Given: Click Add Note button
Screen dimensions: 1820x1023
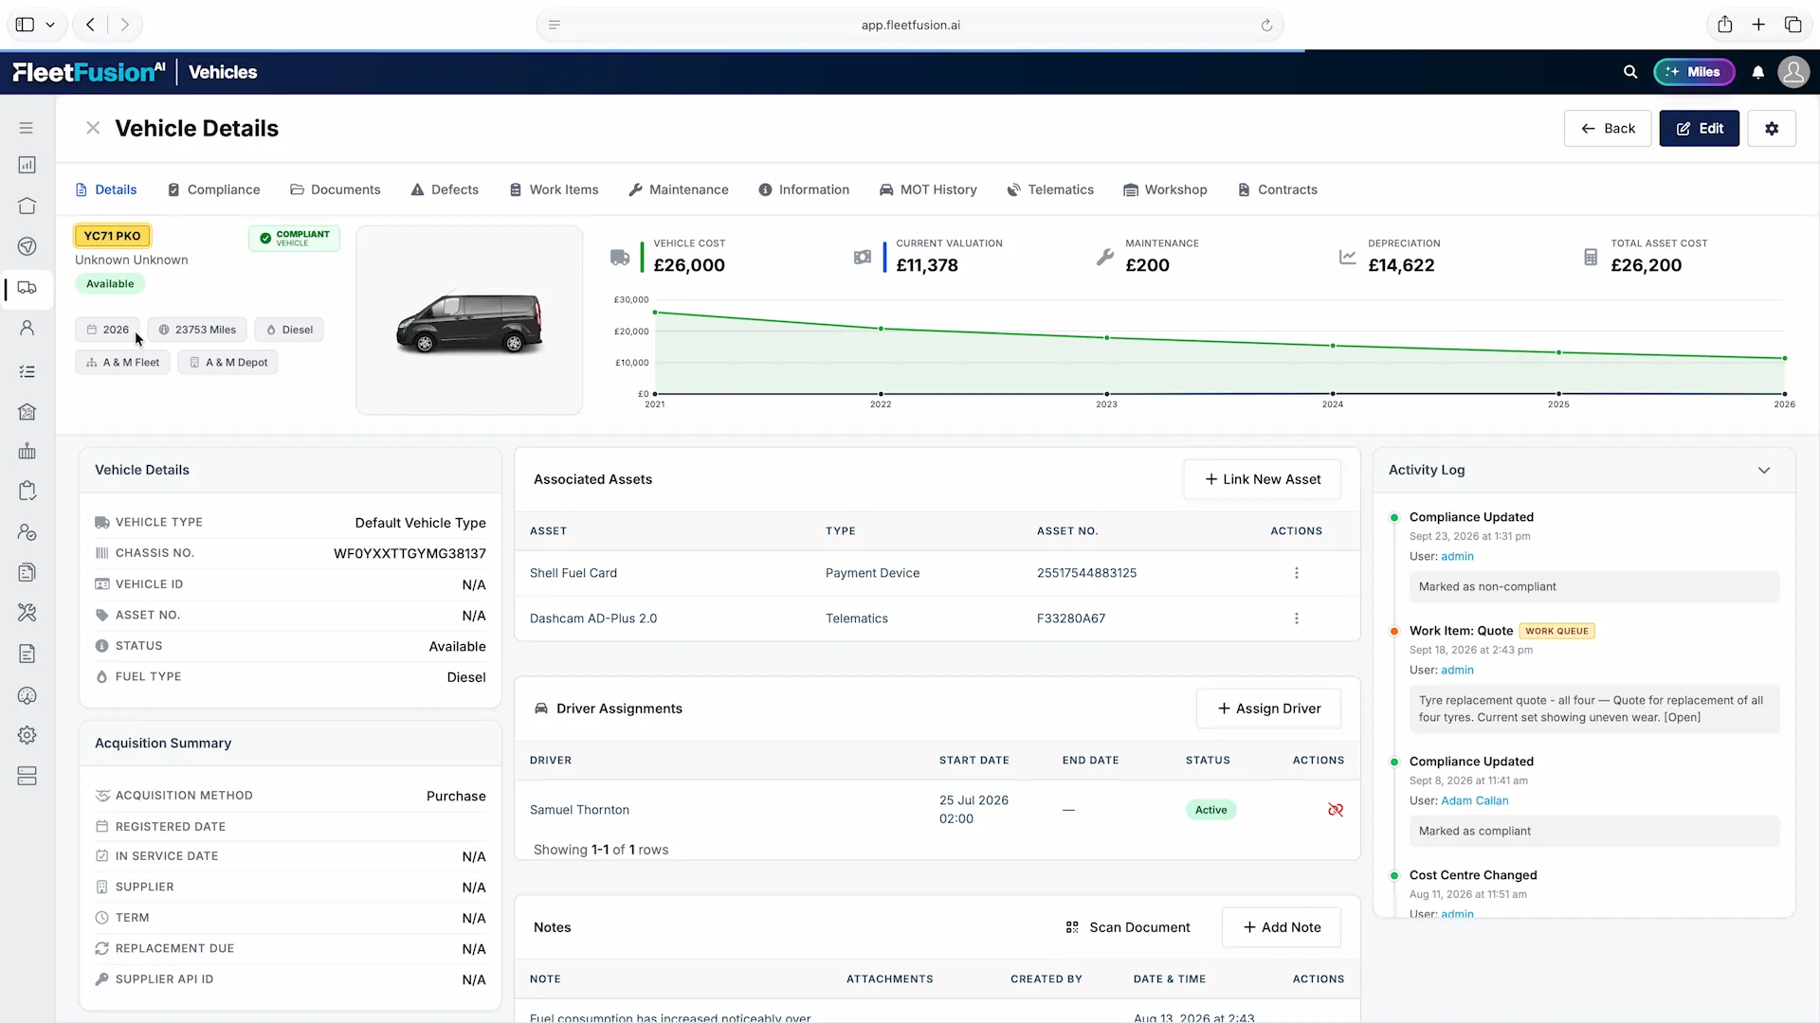Looking at the screenshot, I should tap(1282, 927).
